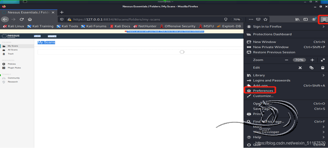
Task: Save to Pocket icon in address bar
Action: point(258,19)
